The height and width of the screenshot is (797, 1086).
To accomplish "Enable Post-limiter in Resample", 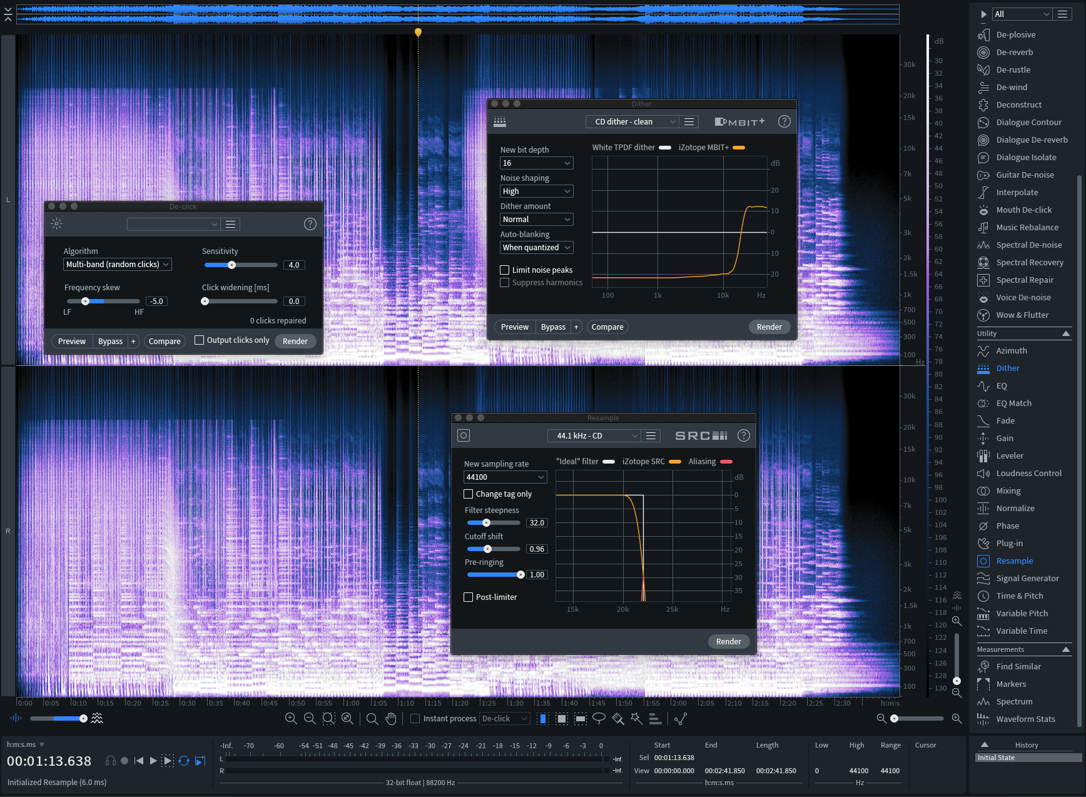I will pos(468,597).
